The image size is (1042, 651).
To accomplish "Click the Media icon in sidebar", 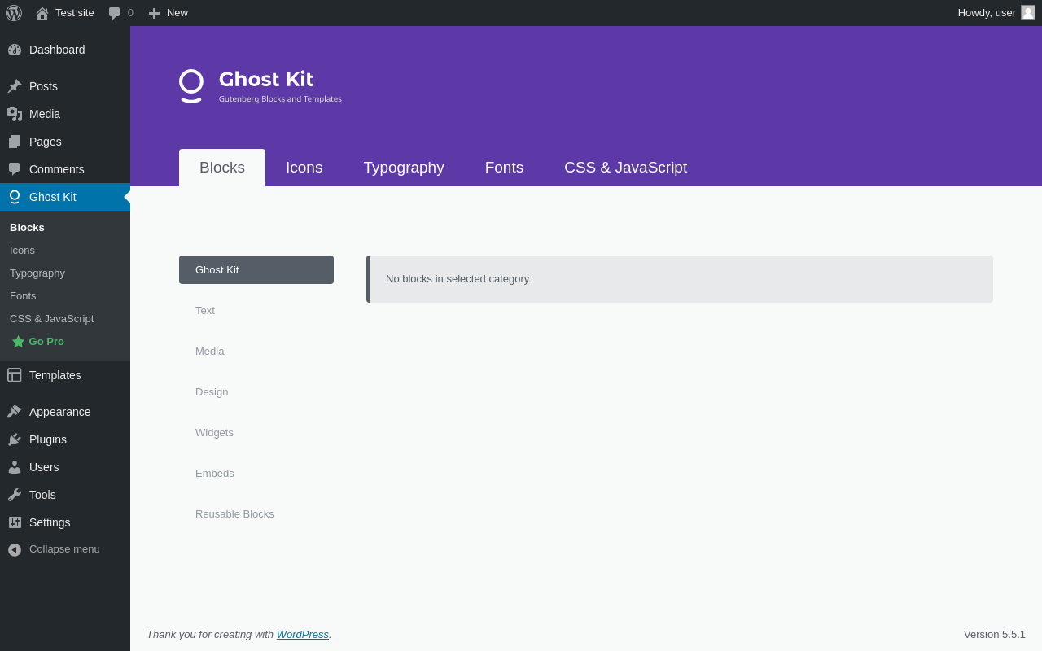I will pyautogui.click(x=15, y=114).
